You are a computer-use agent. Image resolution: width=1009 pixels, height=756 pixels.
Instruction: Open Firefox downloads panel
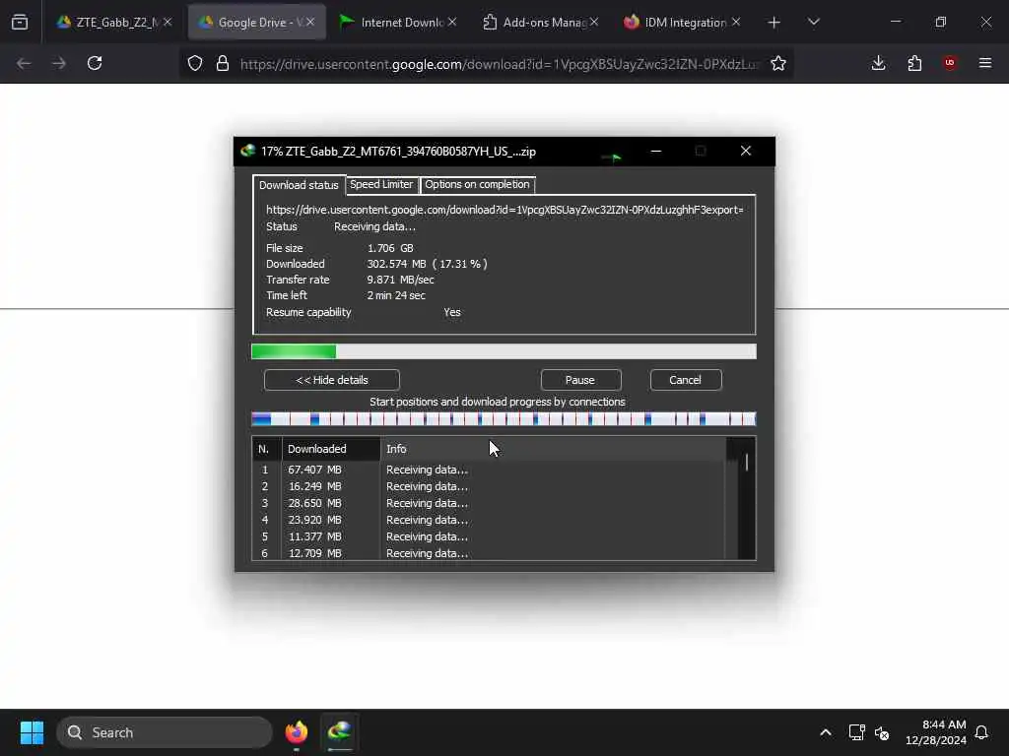878,64
